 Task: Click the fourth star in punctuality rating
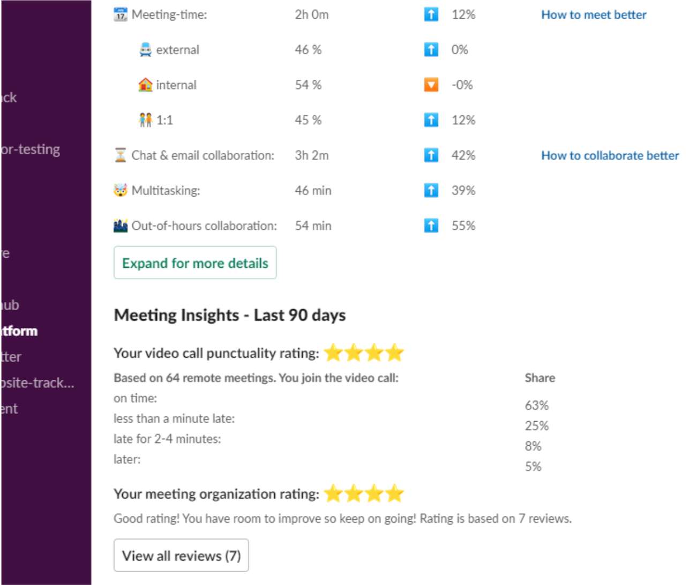click(395, 352)
